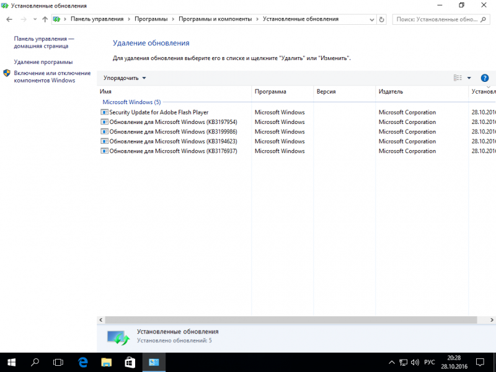The height and width of the screenshot is (372, 496).
Task: Open the Windows Start menu
Action: point(11,362)
